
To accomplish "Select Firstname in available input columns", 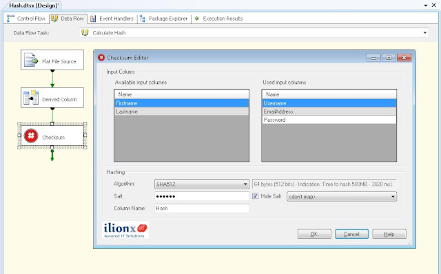I will click(x=181, y=103).
